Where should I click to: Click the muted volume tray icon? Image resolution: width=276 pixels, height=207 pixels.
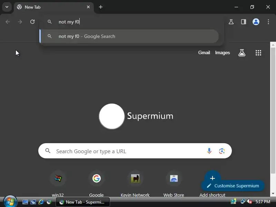(249, 201)
